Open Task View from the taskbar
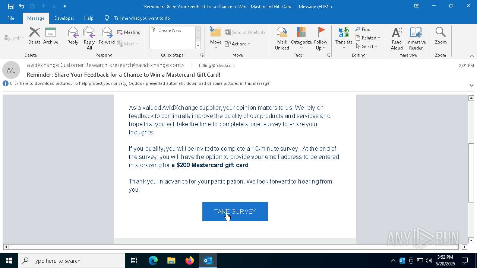The width and height of the screenshot is (477, 268). tap(134, 261)
